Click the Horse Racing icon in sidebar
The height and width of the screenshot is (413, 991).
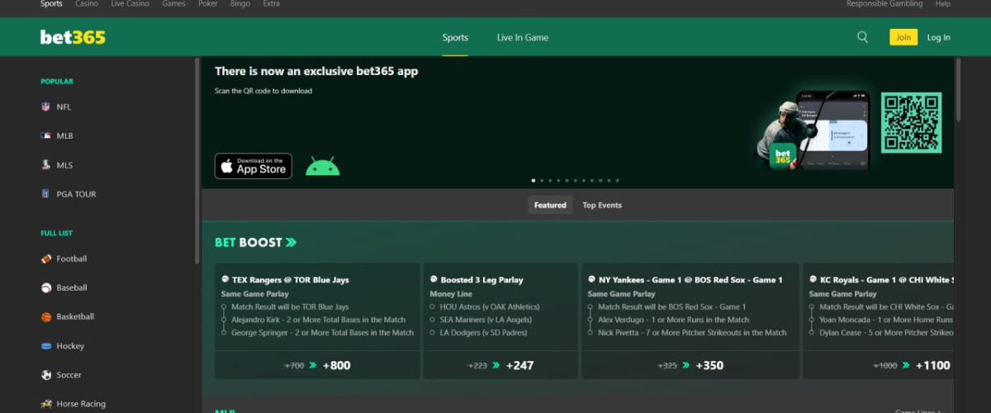pos(46,404)
